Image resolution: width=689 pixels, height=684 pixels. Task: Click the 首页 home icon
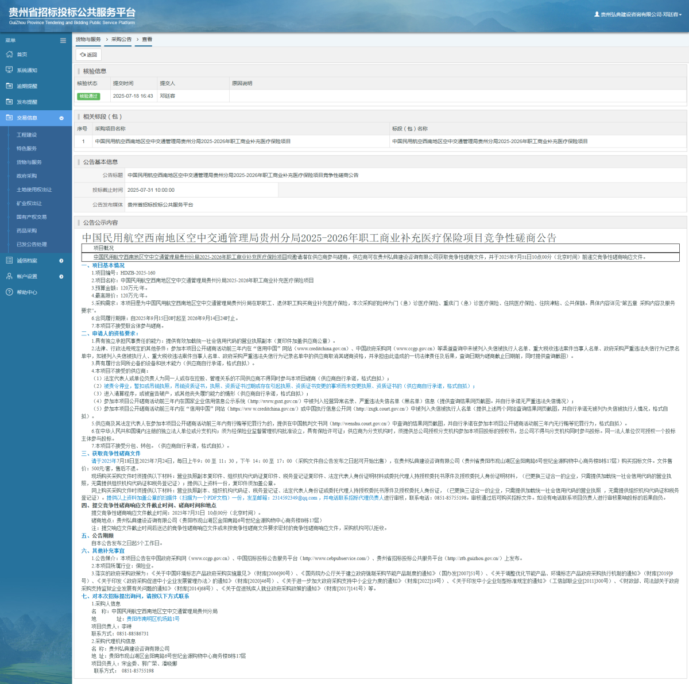pyautogui.click(x=9, y=55)
